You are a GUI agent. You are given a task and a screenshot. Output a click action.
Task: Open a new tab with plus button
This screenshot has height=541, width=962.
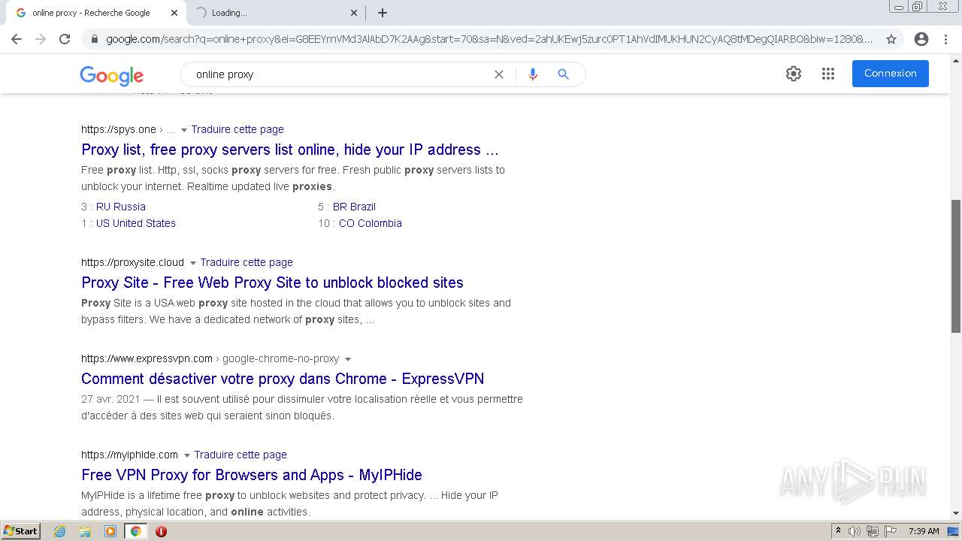pyautogui.click(x=383, y=13)
